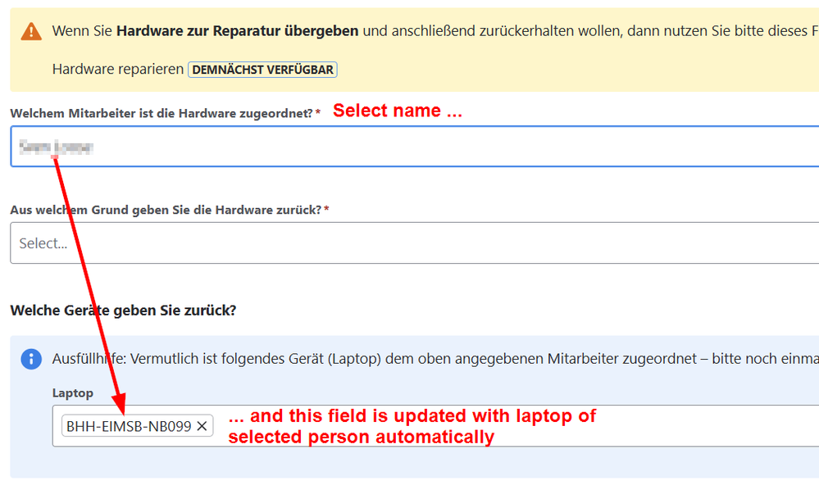Click the DEMNÄCHST VERFÜGBAR badge
Screen dimensions: 819x485
tap(262, 70)
